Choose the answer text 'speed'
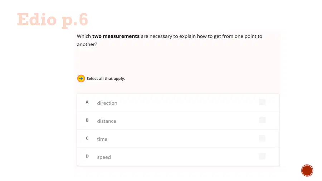The image size is (322, 181). [x=104, y=157]
